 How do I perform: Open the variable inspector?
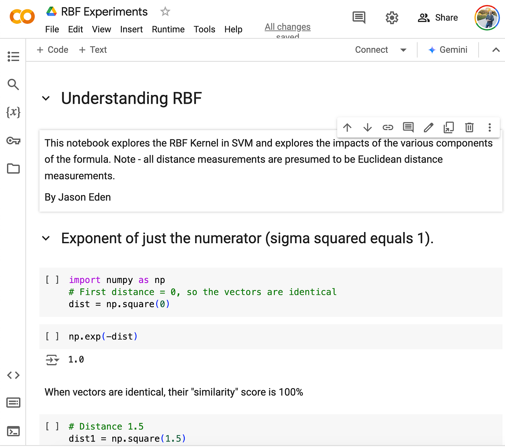click(x=13, y=112)
